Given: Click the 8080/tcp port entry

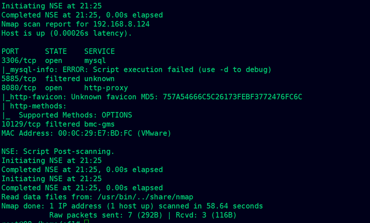Looking at the screenshot, I should pos(19,88).
